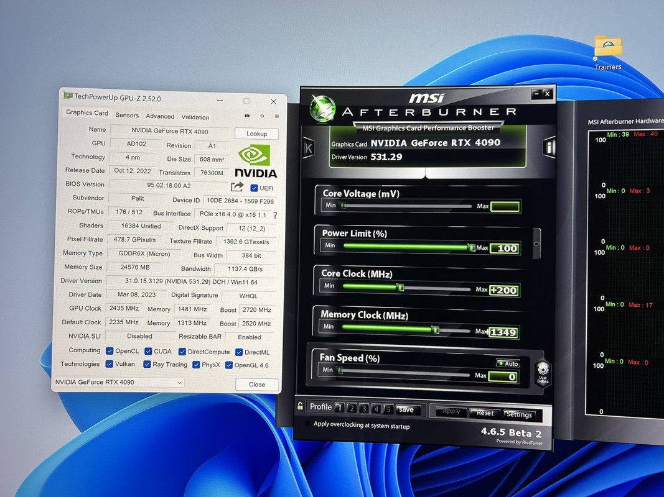Click the Memory Clock slider handle

pos(435,330)
